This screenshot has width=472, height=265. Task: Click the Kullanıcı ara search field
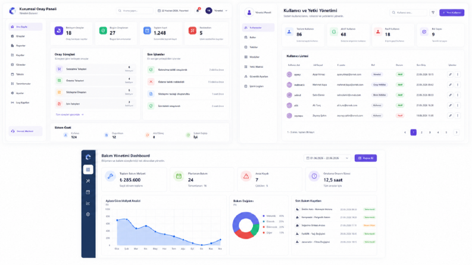(x=408, y=12)
